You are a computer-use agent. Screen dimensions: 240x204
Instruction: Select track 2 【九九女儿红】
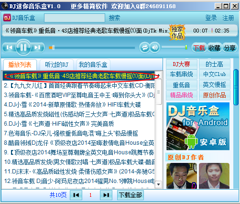pos(78,86)
